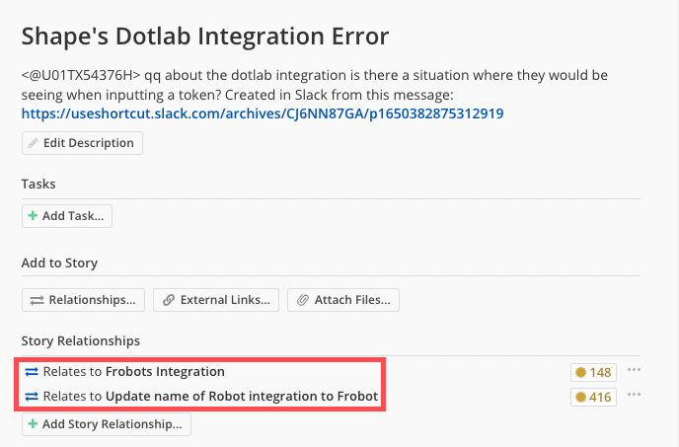This screenshot has width=679, height=447.
Task: Open the Slack archive message link
Action: (x=263, y=113)
